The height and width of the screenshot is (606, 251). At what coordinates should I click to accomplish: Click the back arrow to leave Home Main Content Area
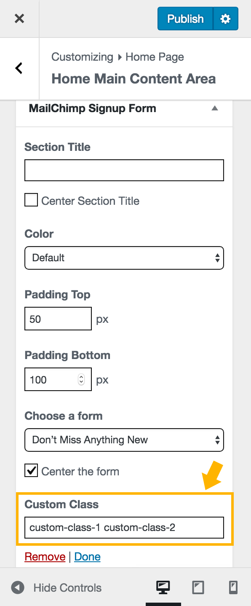point(19,68)
